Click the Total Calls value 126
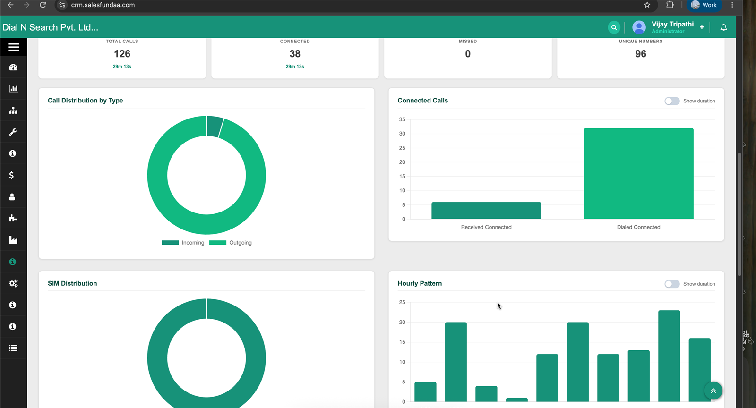756x408 pixels. pyautogui.click(x=122, y=54)
